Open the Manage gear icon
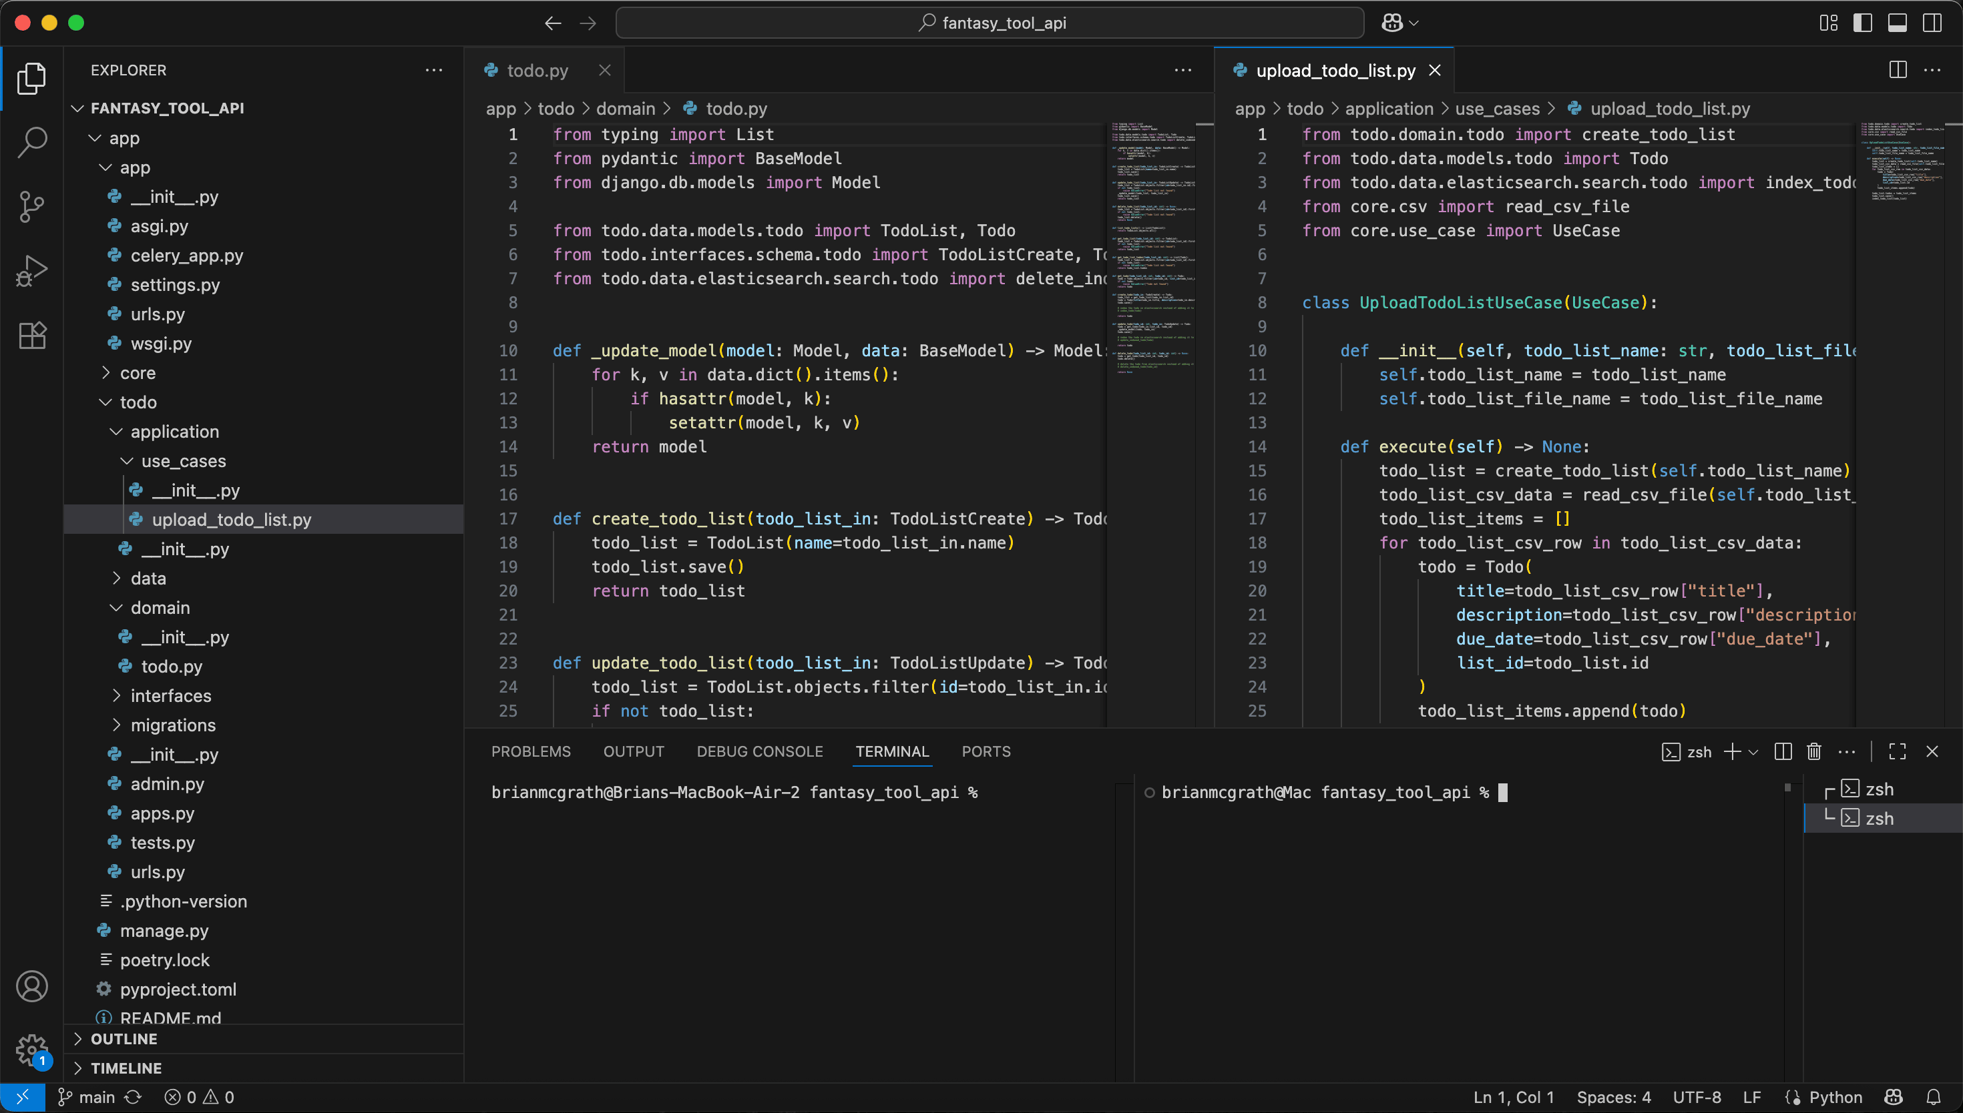Image resolution: width=1963 pixels, height=1113 pixels. 31,1050
